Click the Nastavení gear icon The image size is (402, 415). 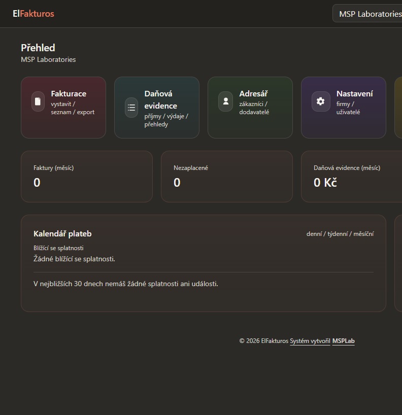(321, 101)
